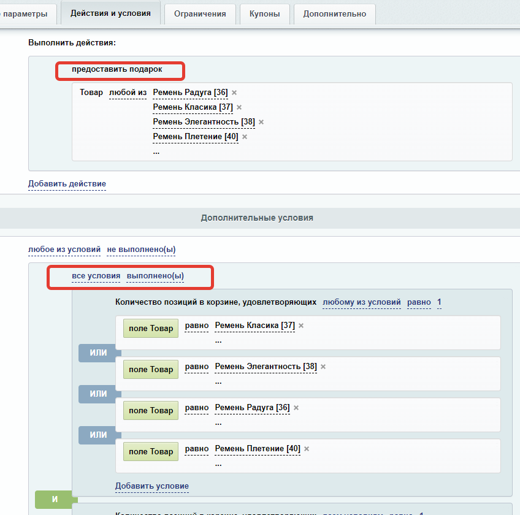Remove Ремень Класика [37] from cart condition
Viewport: 520px width, 515px height.
pyautogui.click(x=301, y=326)
